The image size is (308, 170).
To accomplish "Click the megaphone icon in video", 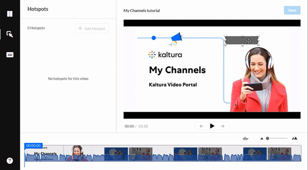I will tap(176, 38).
